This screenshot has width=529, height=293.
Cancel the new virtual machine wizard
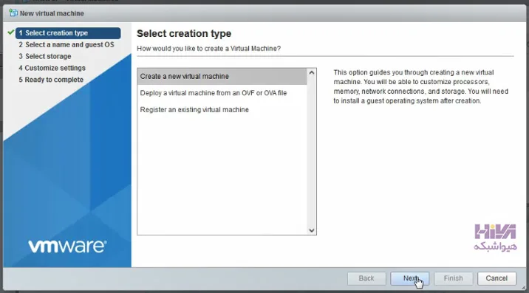[x=496, y=278]
